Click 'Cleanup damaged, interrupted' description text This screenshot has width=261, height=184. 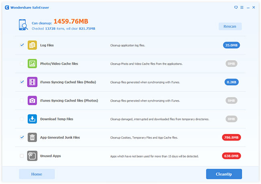click(160, 119)
